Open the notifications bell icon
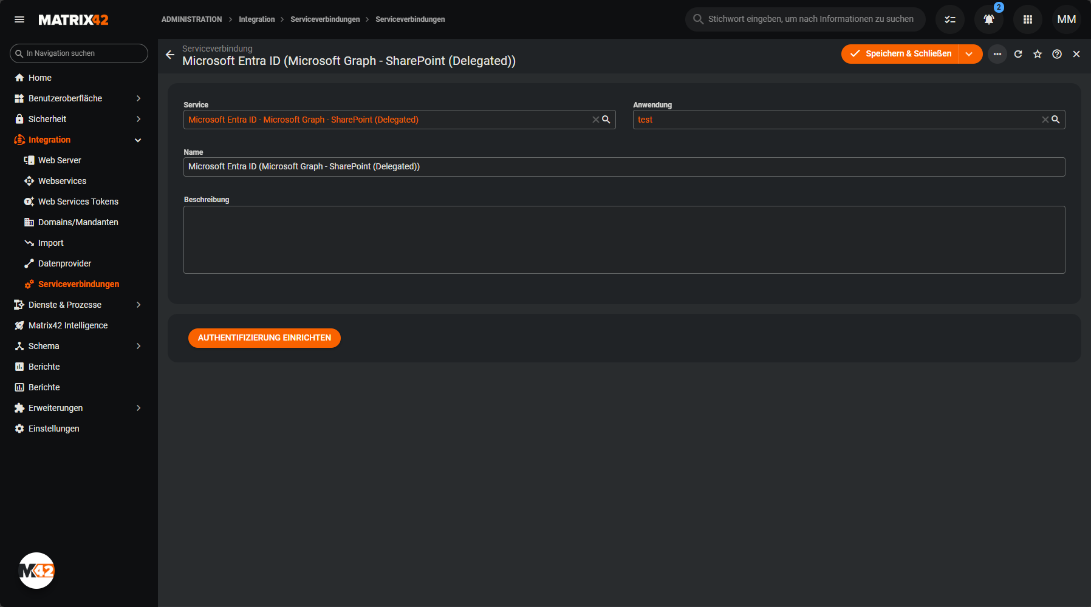The image size is (1091, 607). click(x=988, y=19)
